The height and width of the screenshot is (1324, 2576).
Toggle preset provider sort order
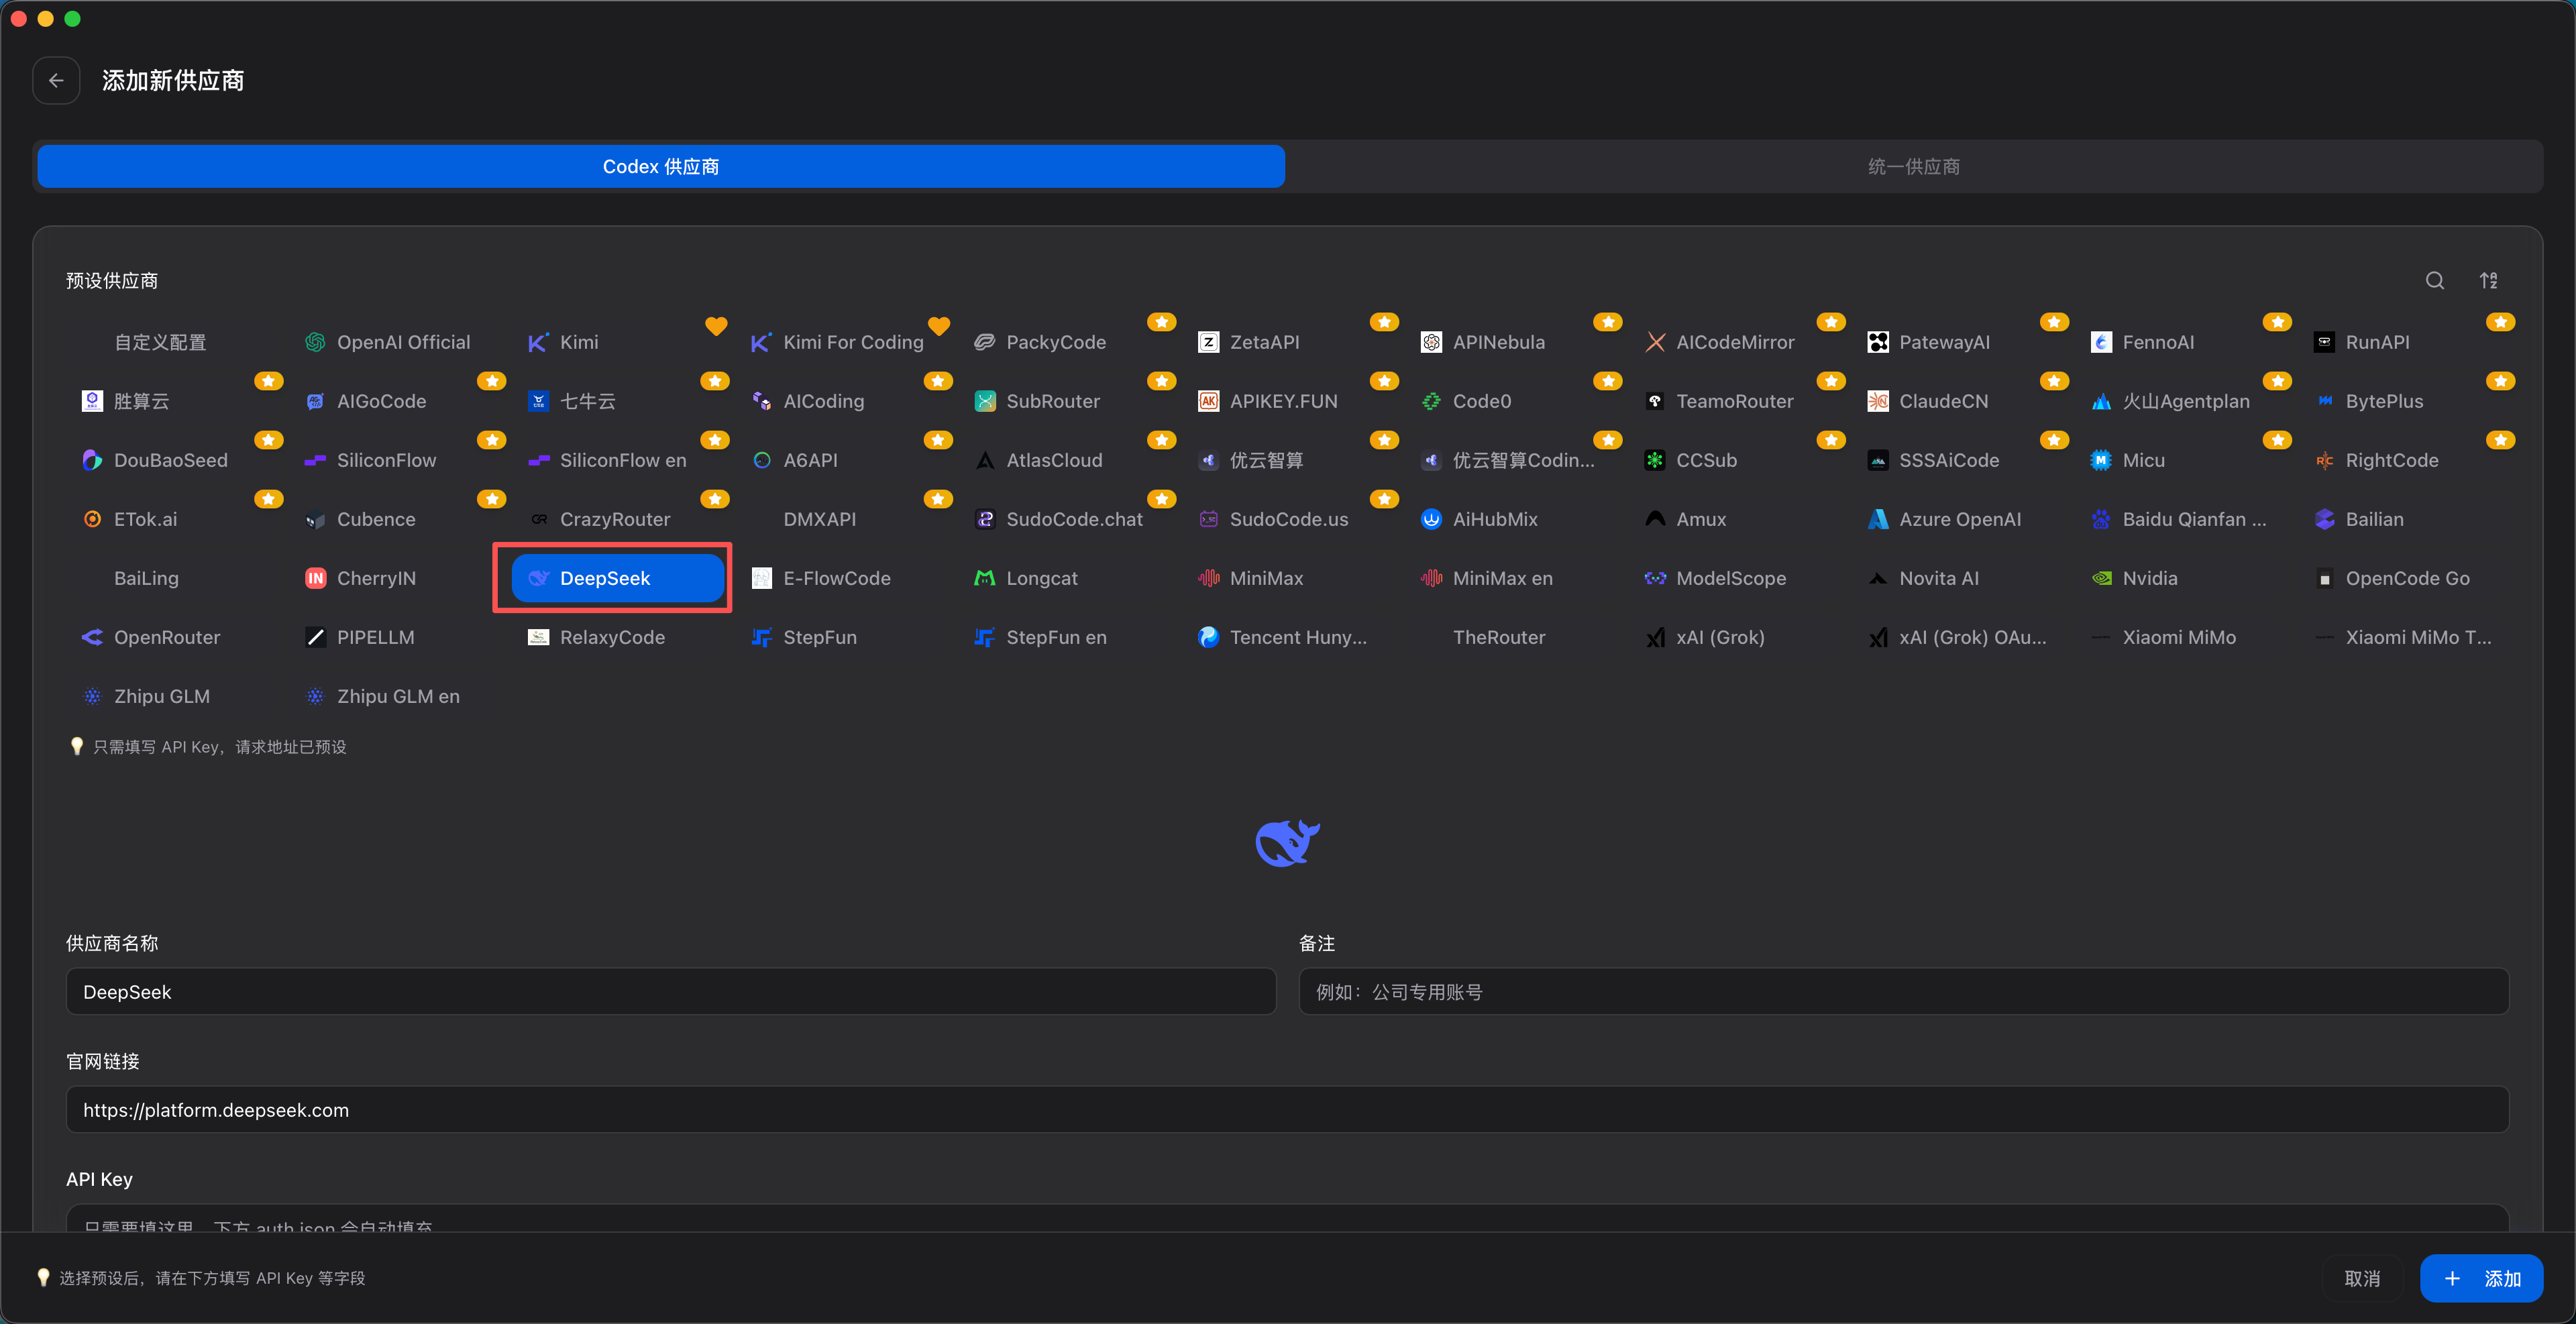click(2489, 281)
